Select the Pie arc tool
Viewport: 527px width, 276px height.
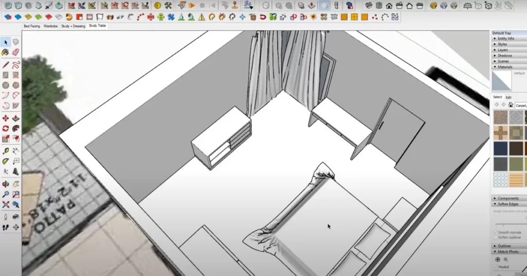coord(16,106)
